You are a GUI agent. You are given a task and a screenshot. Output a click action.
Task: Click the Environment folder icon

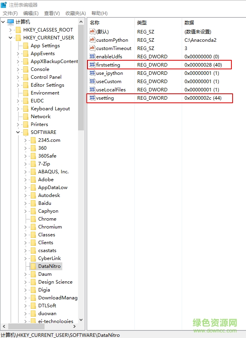(26, 93)
